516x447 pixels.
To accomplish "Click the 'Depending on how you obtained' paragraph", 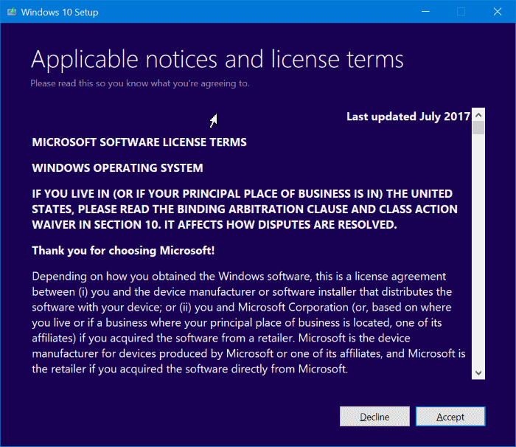I will coord(248,323).
